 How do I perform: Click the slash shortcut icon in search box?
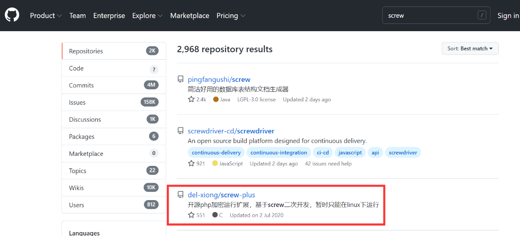(482, 15)
